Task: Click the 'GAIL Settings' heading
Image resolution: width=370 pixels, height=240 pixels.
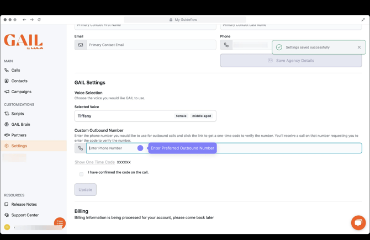Action: click(x=90, y=83)
